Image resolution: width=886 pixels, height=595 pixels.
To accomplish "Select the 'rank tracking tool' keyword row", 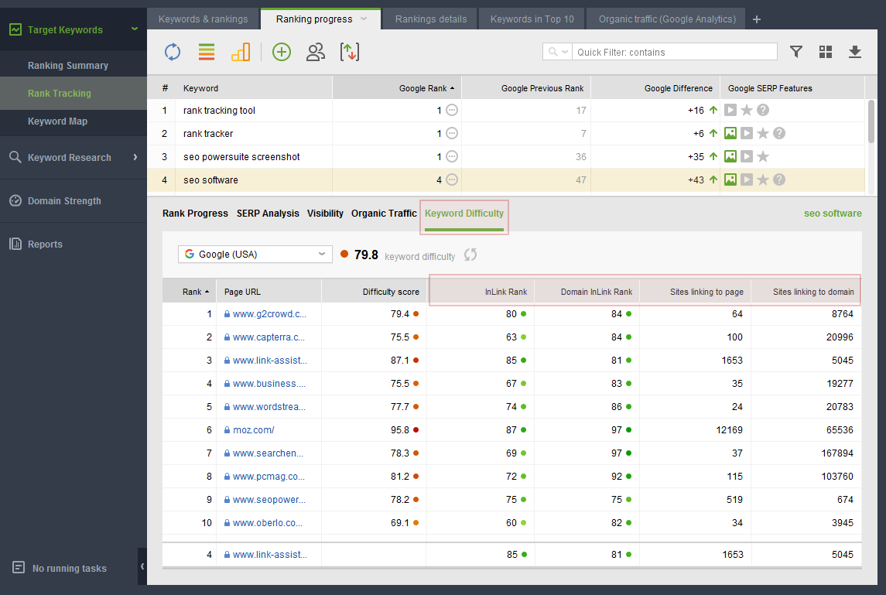I will pos(506,110).
